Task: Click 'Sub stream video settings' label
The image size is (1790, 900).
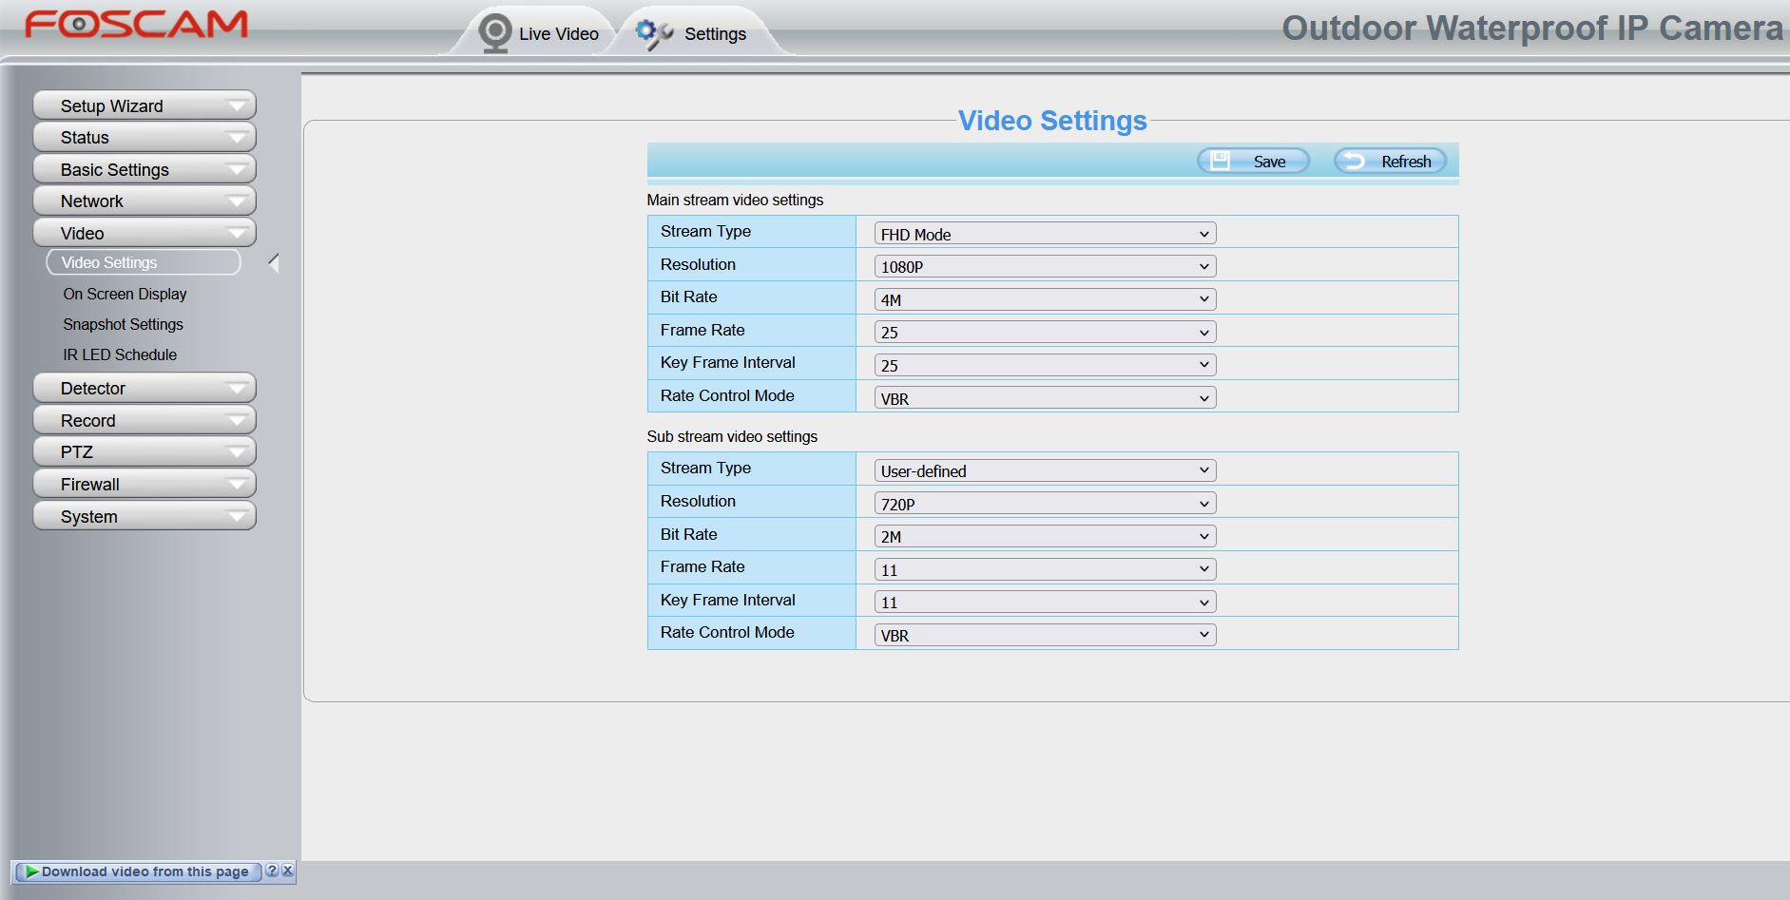Action: click(x=732, y=436)
